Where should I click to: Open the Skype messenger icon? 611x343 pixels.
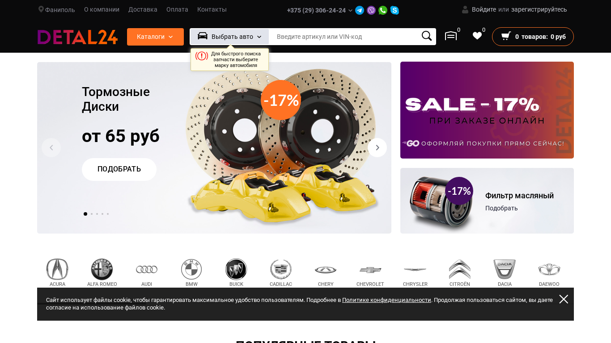(x=395, y=10)
